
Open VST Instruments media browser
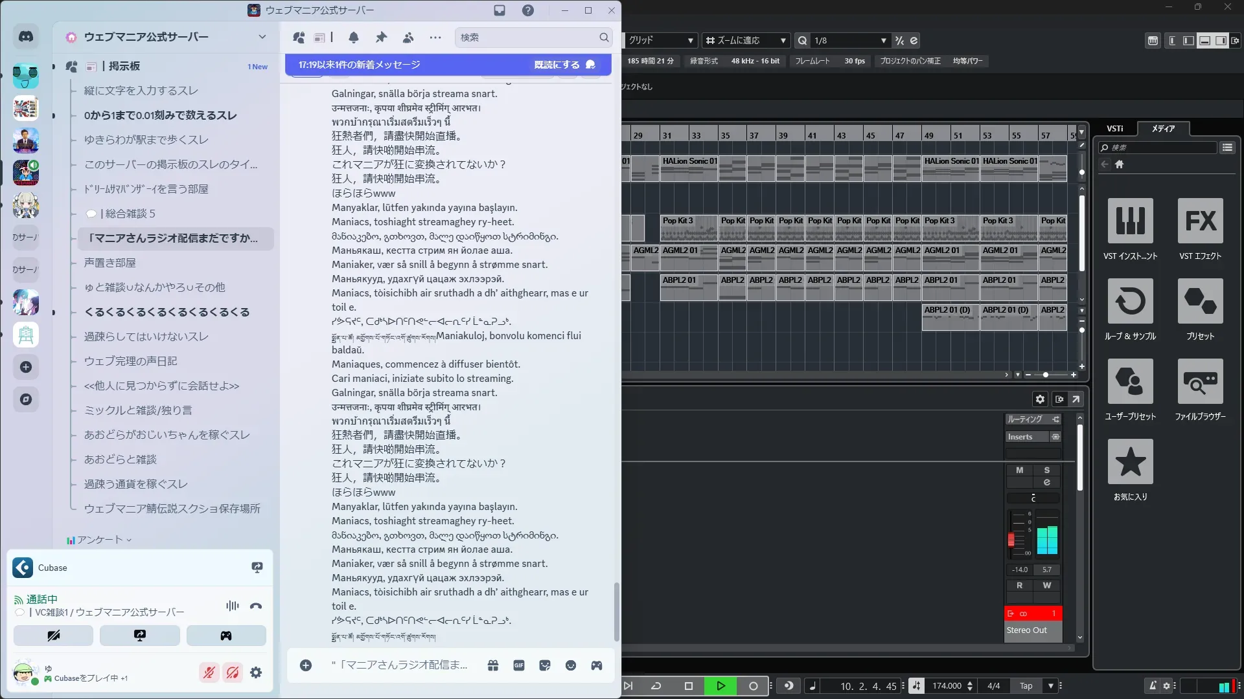(x=1130, y=221)
